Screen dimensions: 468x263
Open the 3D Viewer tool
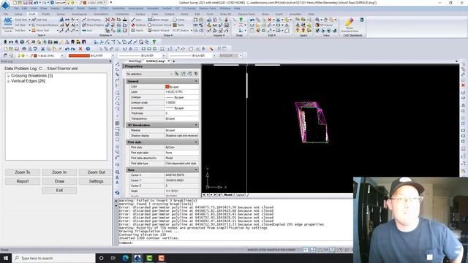pos(324,25)
